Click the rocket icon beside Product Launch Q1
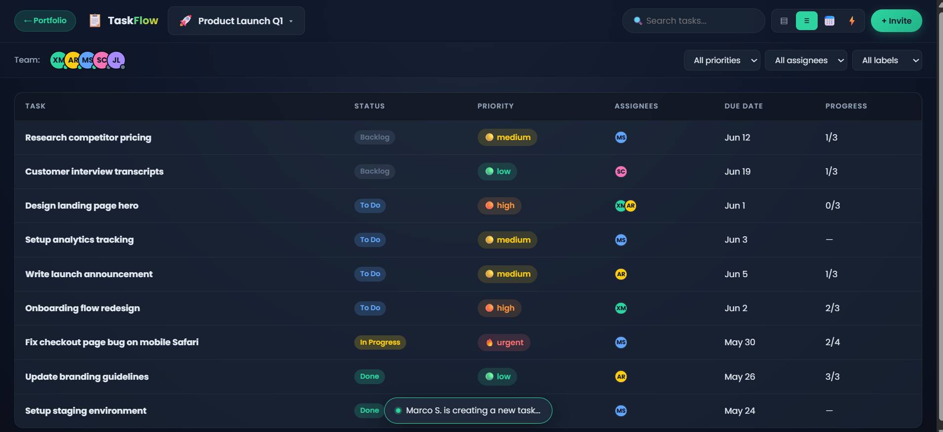The height and width of the screenshot is (432, 943). (x=186, y=21)
